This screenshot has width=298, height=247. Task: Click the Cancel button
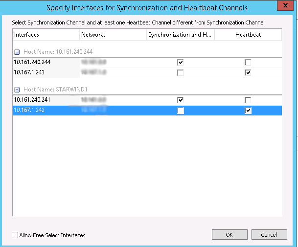pyautogui.click(x=269, y=235)
